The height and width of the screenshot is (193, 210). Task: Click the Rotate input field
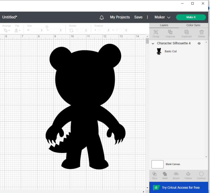pos(80,30)
